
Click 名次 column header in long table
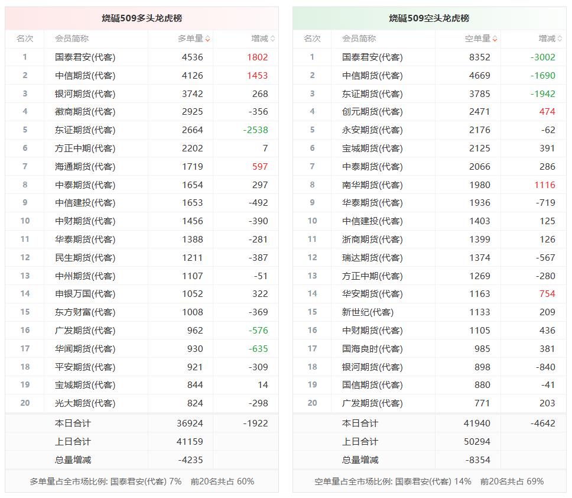click(25, 38)
